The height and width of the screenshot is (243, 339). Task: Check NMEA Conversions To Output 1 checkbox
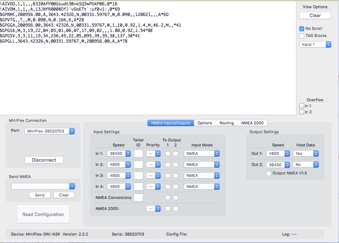tap(168, 198)
